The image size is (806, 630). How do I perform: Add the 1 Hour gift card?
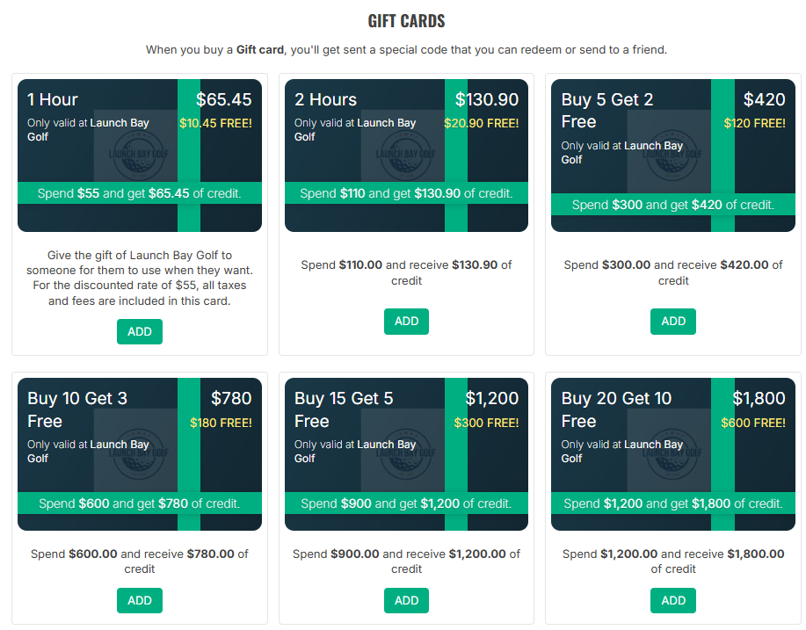(x=139, y=331)
